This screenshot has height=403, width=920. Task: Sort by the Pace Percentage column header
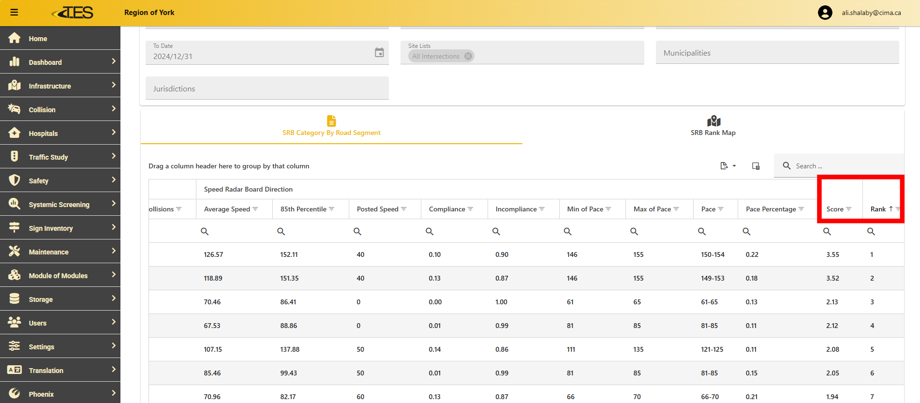click(771, 209)
